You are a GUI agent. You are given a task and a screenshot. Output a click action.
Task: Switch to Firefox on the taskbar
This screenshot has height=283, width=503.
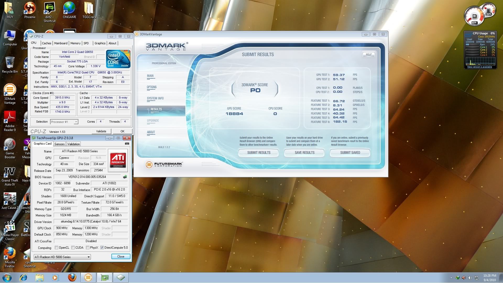pyautogui.click(x=72, y=277)
